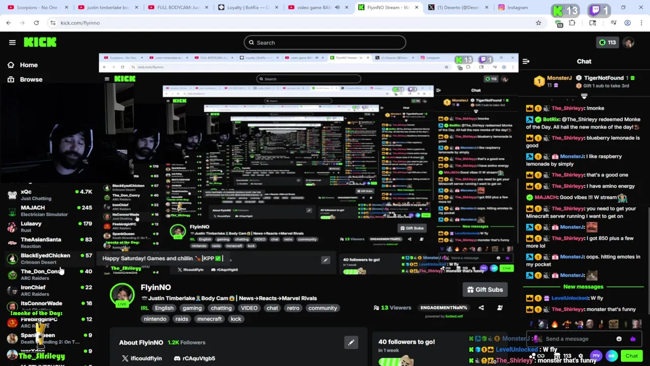Select the chatting tag
650x366 pixels.
221,308
